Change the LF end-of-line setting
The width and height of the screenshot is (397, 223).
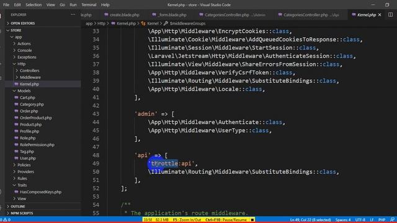[372, 220]
